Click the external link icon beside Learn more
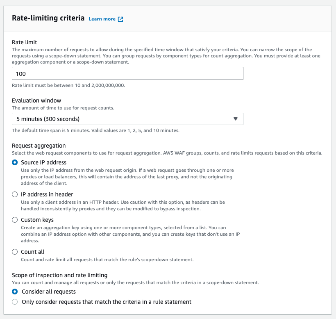This screenshot has height=319, width=336. click(x=120, y=19)
